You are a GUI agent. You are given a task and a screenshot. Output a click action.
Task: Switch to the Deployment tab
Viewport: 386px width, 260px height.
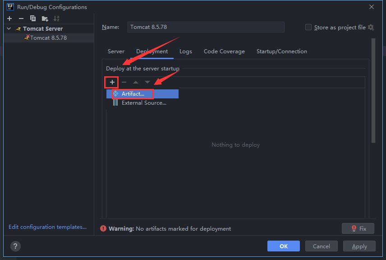(152, 51)
